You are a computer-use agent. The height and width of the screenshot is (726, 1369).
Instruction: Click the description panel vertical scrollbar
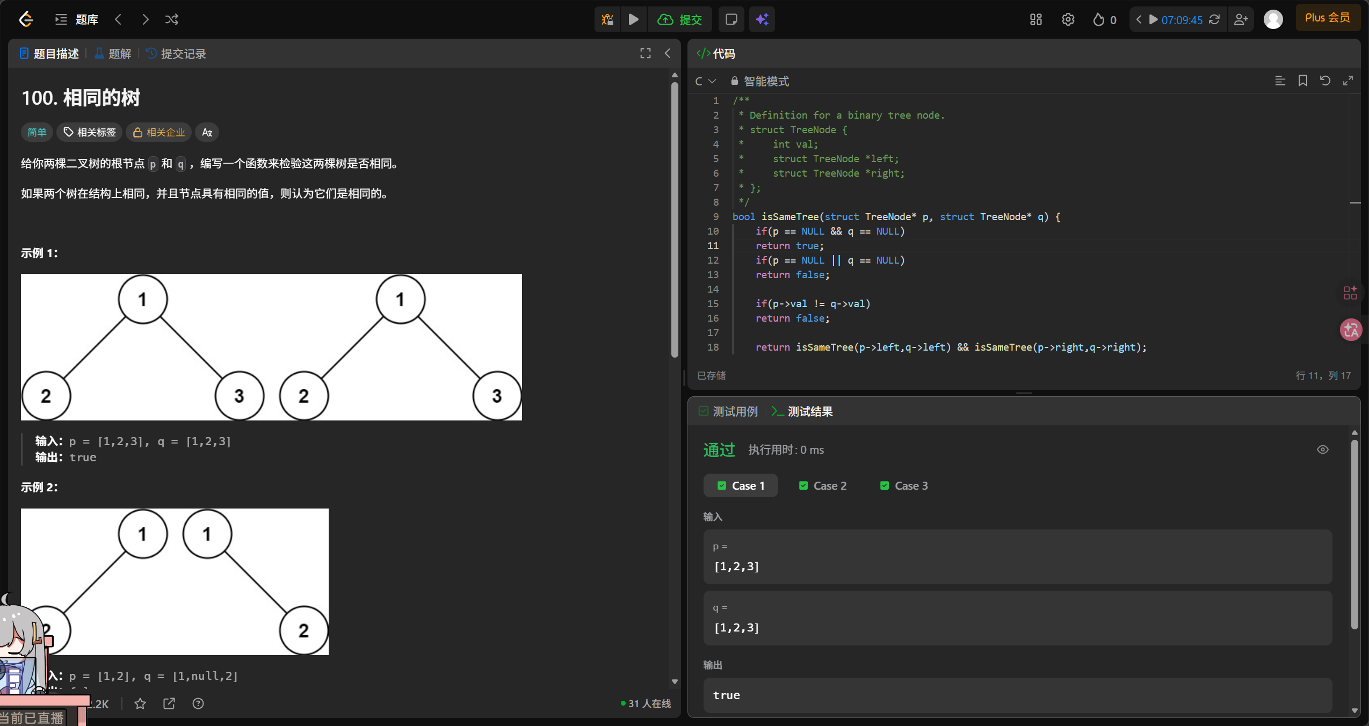(675, 220)
